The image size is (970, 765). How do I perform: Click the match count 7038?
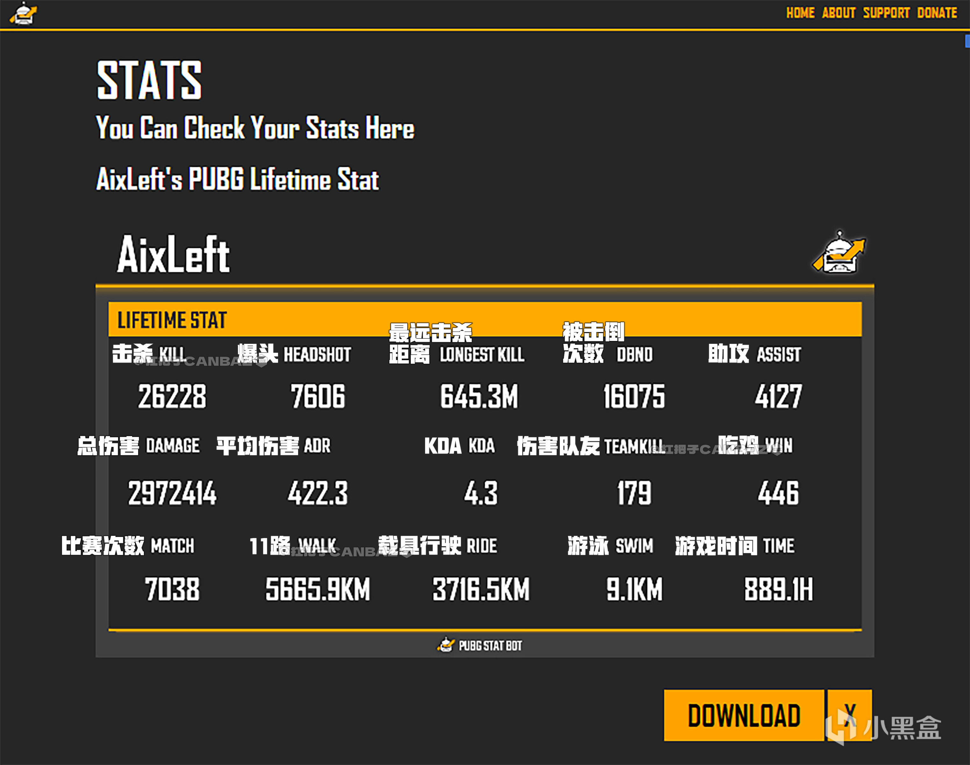click(x=172, y=589)
